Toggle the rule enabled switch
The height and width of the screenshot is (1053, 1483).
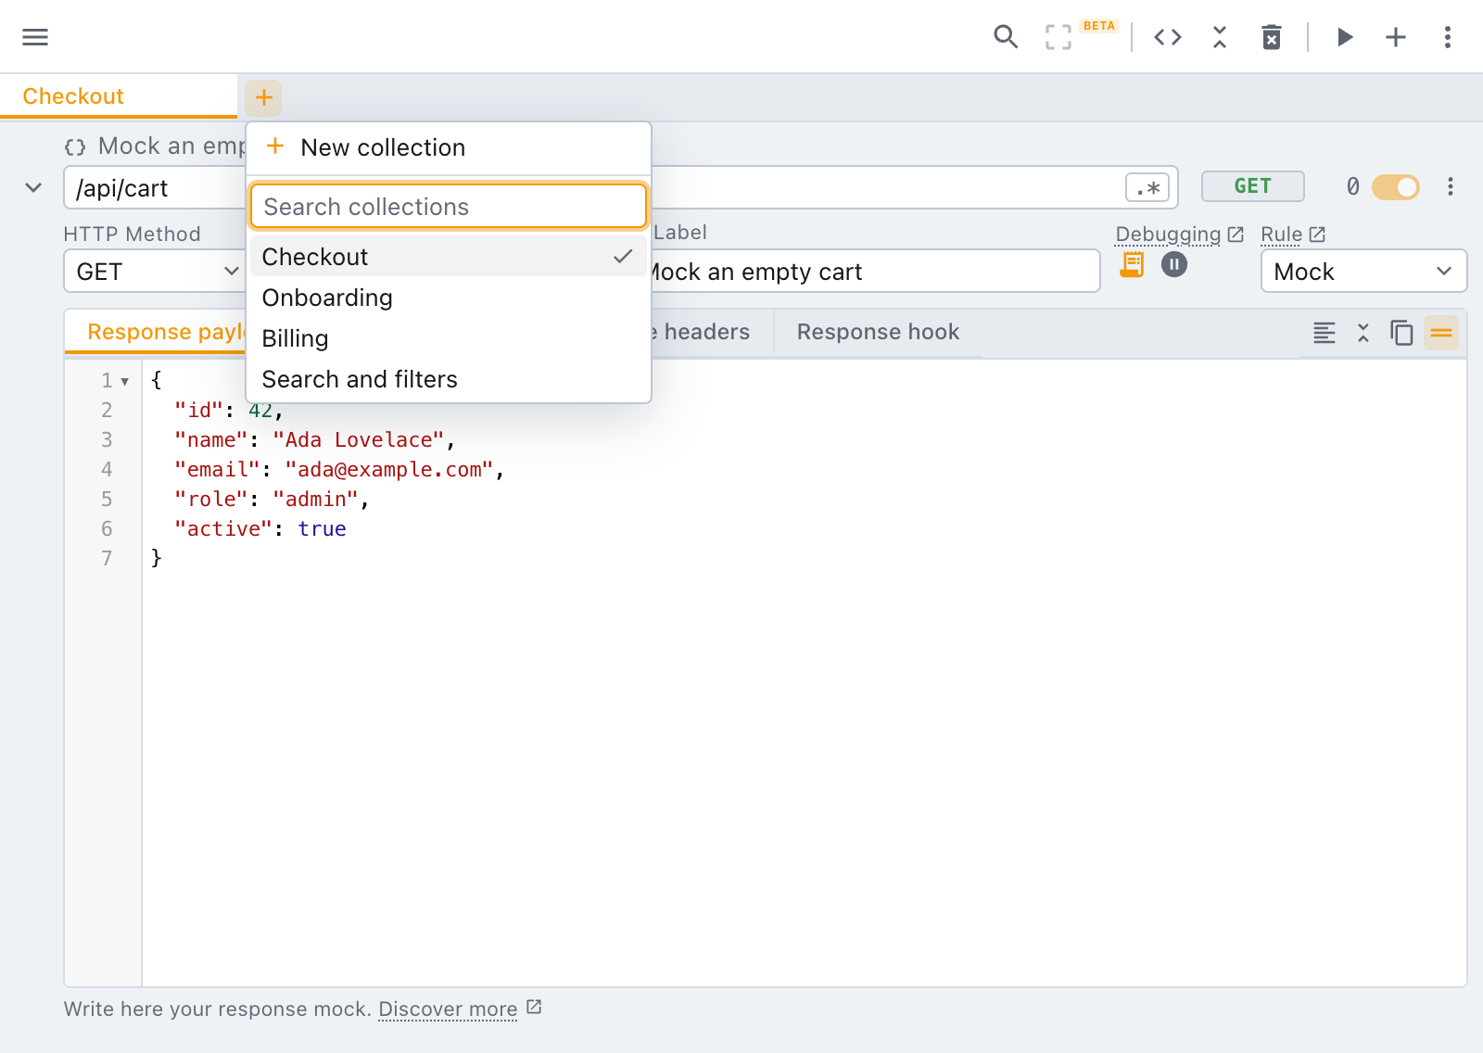click(1396, 187)
